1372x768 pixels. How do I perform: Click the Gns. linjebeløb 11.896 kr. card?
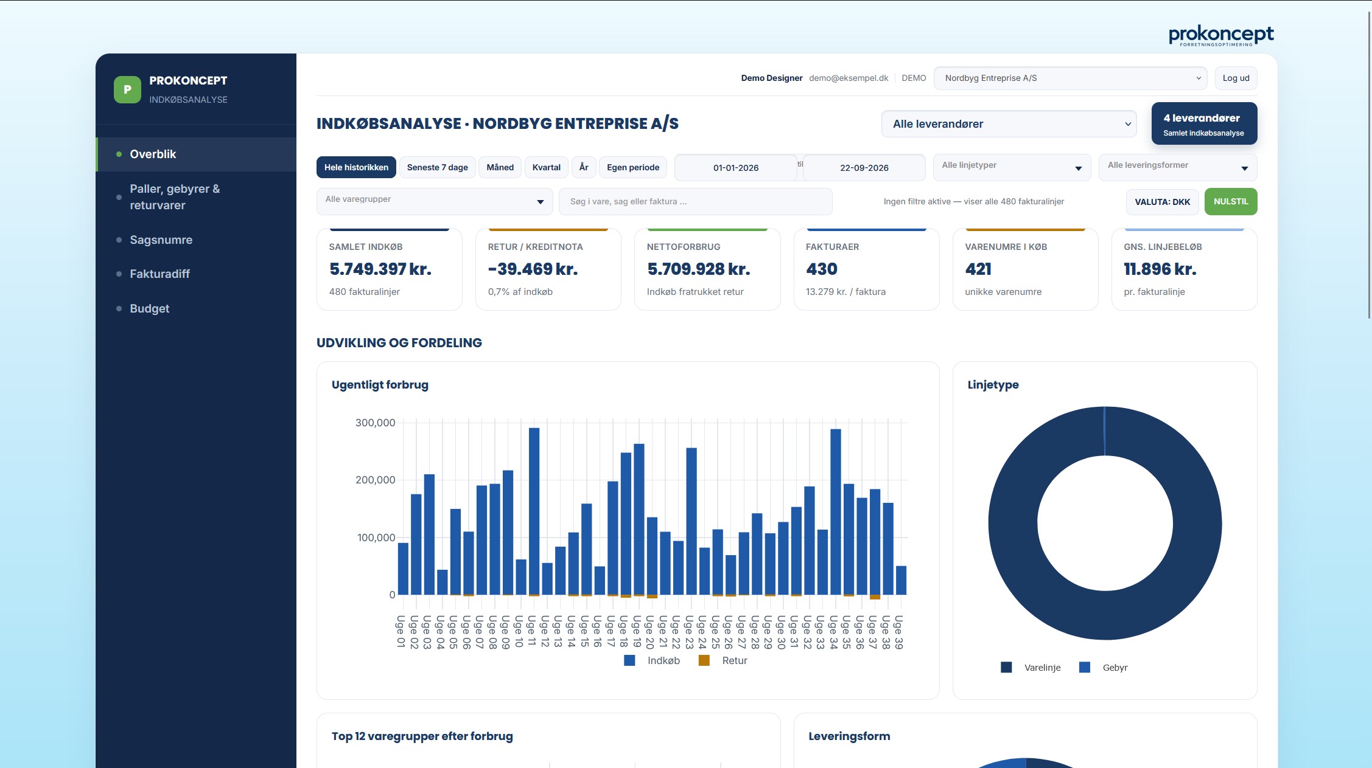[1185, 269]
